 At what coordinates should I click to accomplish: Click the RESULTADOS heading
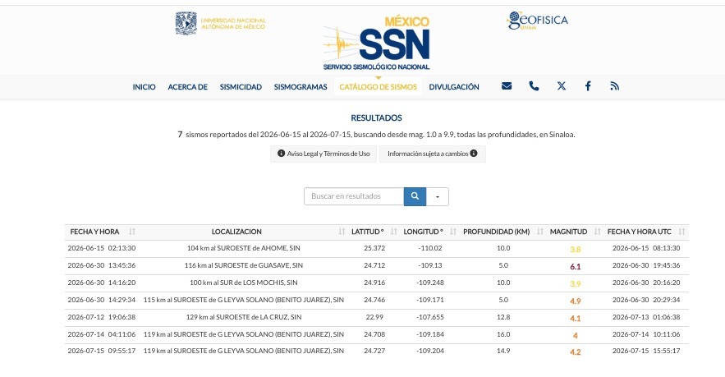(376, 118)
